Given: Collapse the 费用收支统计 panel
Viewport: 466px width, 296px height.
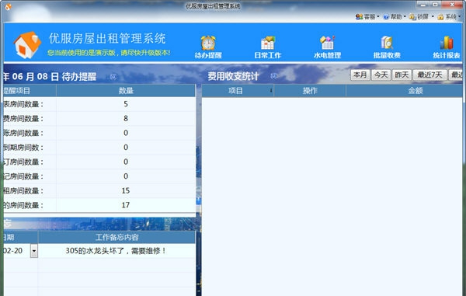Looking at the screenshot, I should click(x=273, y=76).
